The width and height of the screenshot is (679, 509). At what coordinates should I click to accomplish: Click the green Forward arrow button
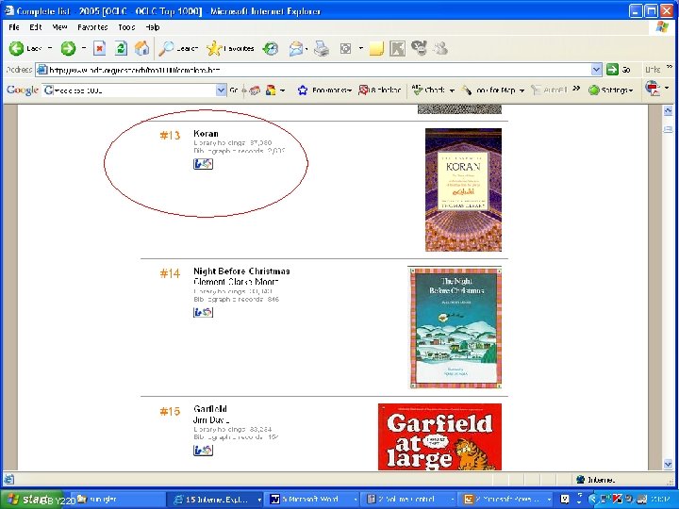[68, 48]
